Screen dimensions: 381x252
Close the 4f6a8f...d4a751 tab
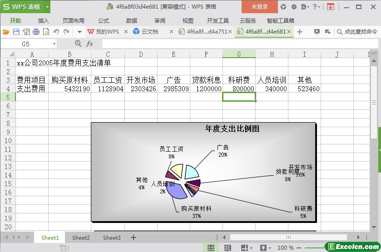[x=230, y=32]
